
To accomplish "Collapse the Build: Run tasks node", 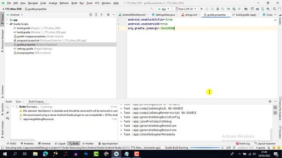I will [x=13, y=107].
